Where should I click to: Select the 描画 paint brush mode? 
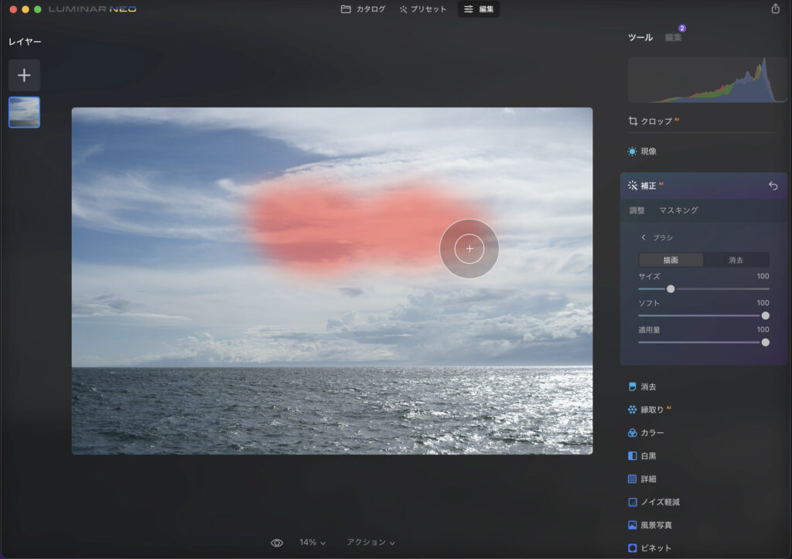click(671, 260)
